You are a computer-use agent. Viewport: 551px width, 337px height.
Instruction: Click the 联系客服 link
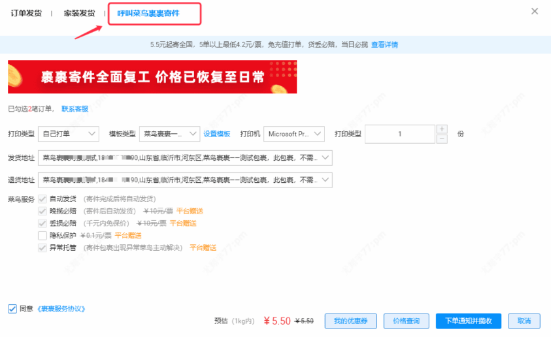(x=75, y=109)
